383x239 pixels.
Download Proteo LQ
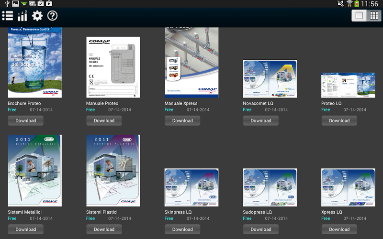pos(339,121)
